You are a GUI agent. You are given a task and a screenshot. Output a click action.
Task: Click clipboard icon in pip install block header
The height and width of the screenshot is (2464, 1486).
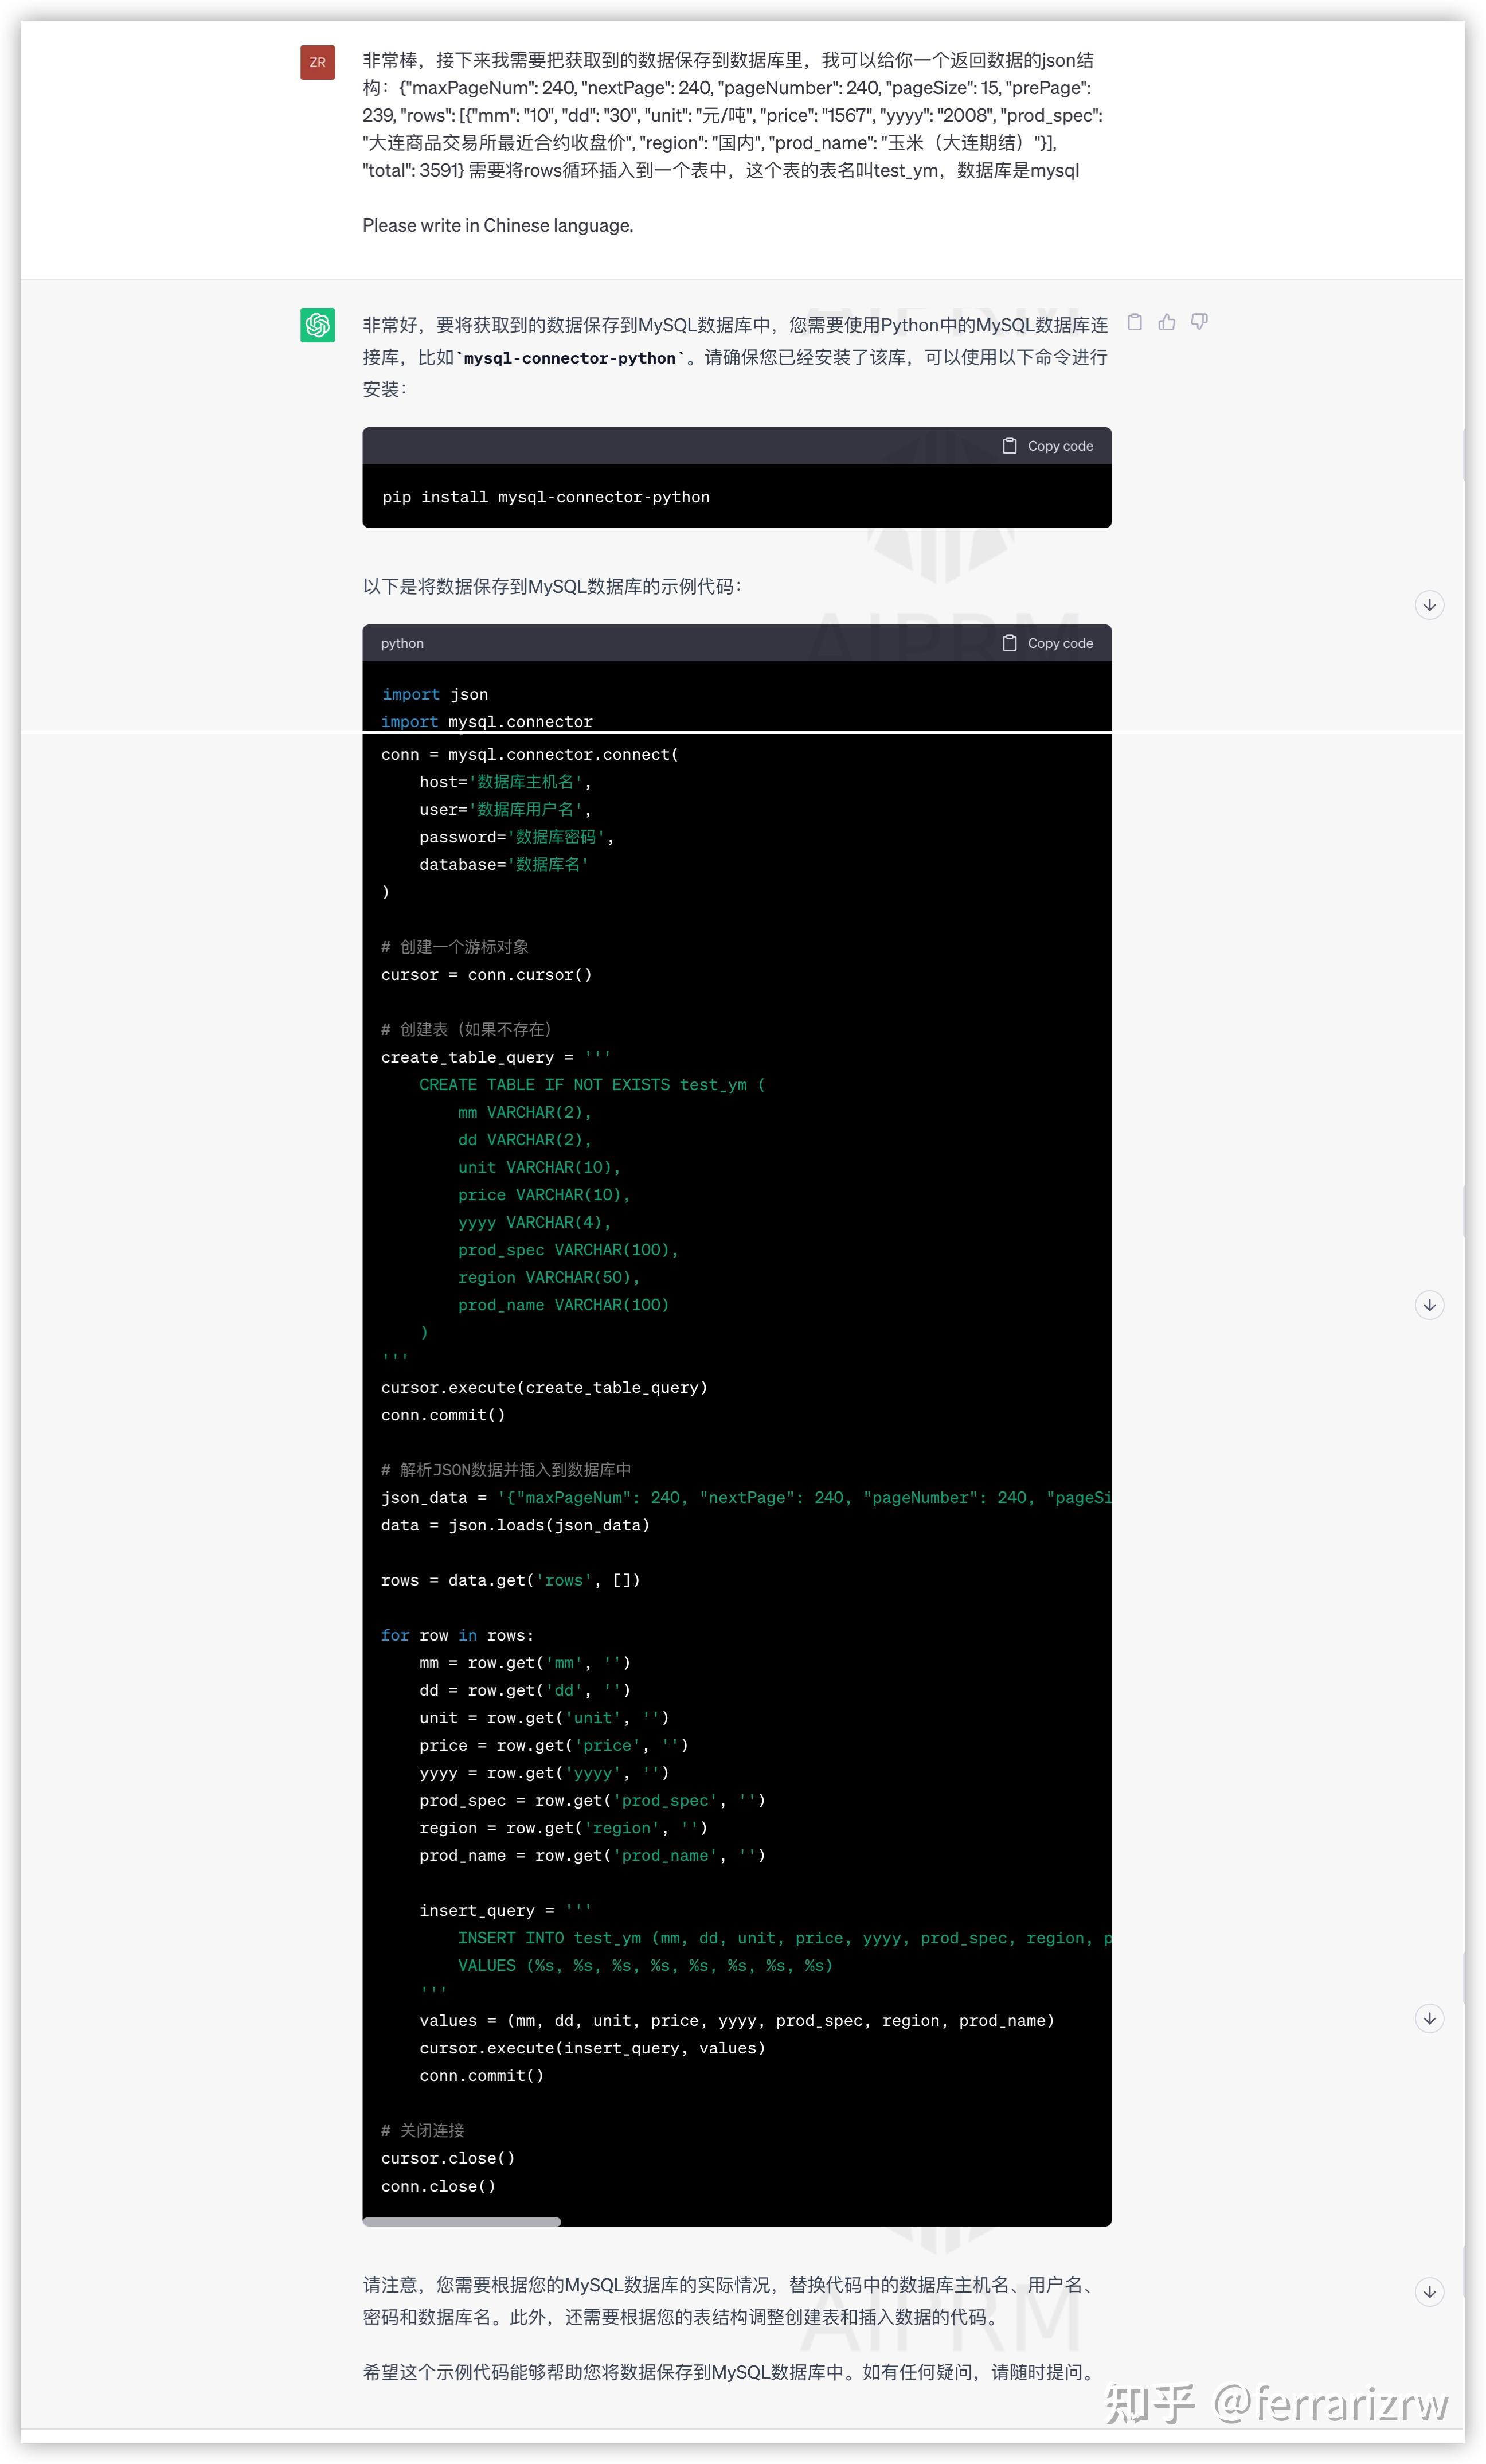tap(1009, 446)
